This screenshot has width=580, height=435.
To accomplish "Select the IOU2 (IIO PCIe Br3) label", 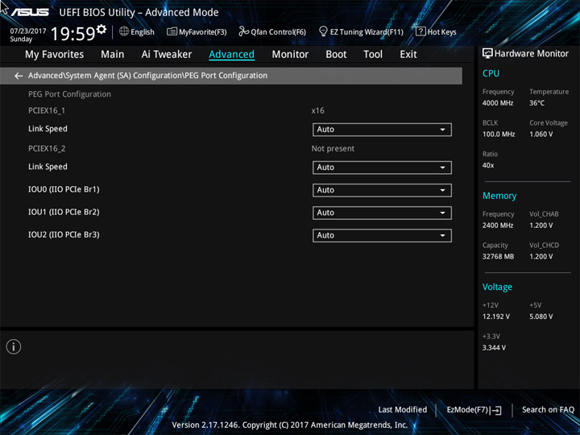I will pyautogui.click(x=64, y=235).
